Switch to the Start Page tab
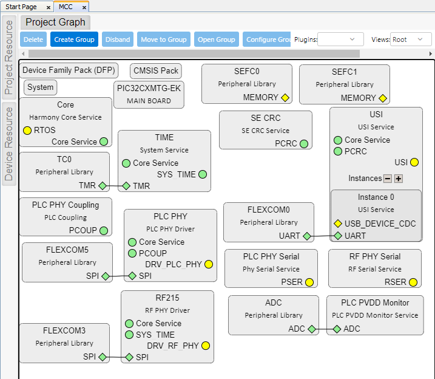The width and height of the screenshot is (435, 379). point(21,7)
